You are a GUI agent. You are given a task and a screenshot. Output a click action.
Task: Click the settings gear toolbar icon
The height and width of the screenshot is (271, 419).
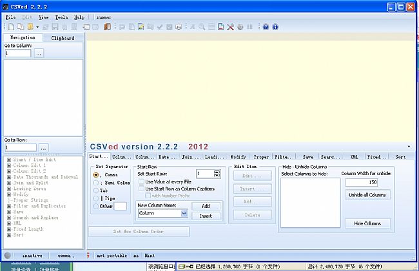tap(240, 27)
